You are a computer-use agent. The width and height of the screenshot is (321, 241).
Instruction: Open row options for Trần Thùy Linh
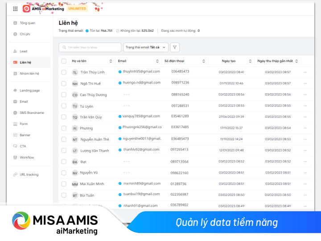[305, 72]
